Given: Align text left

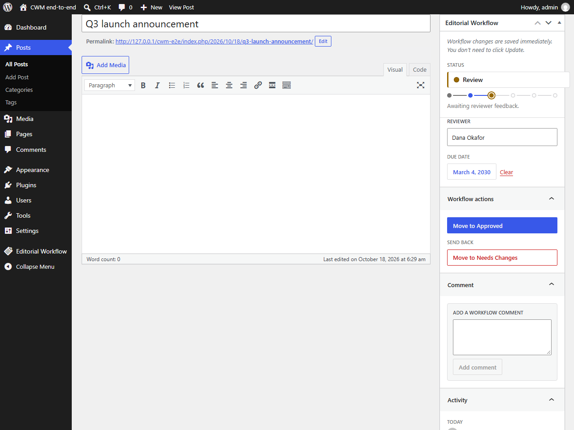Looking at the screenshot, I should 215,85.
